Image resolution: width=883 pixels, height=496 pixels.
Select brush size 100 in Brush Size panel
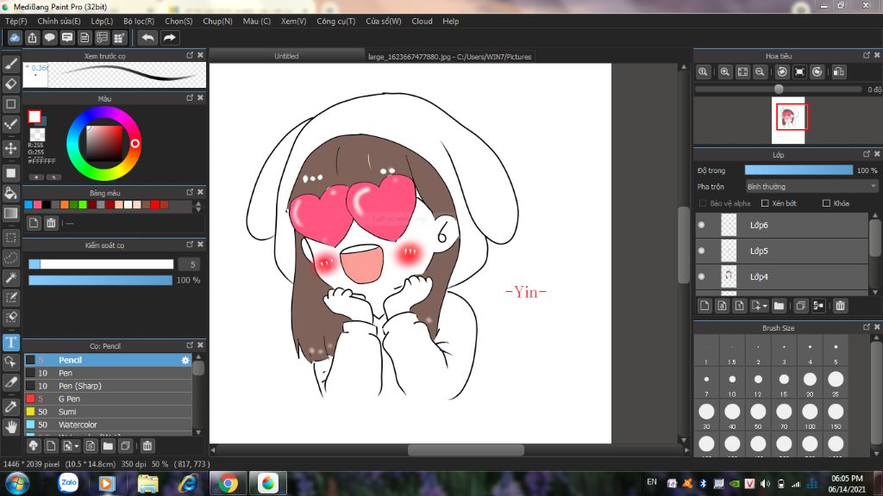[x=810, y=416]
